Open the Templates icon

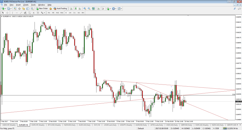click(x=119, y=9)
